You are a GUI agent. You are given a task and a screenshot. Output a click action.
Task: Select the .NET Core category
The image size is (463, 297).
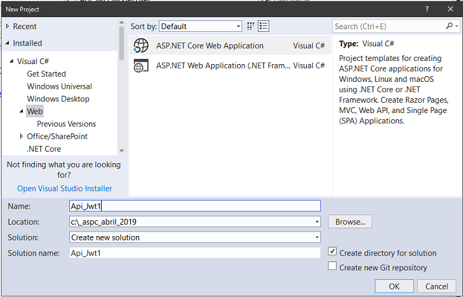click(44, 149)
